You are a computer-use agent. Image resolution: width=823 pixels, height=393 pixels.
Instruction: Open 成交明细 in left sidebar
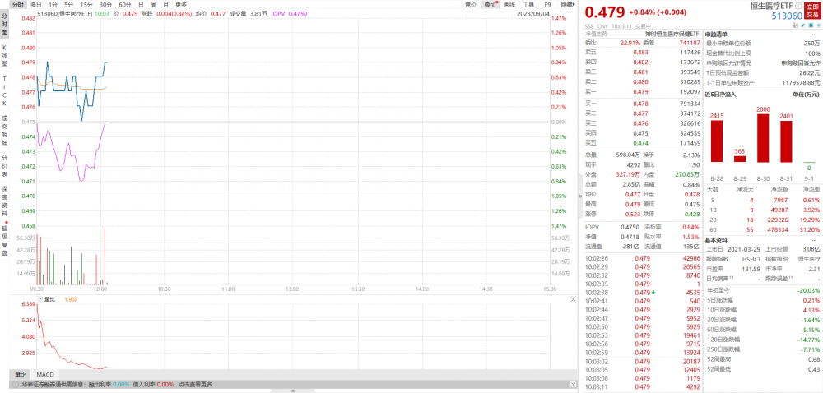[5, 130]
